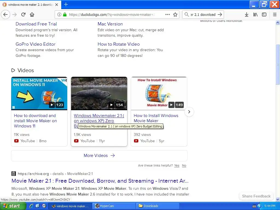Open Movie Maker 2.1 Internet Archive result
Viewport: 280px width, 210px height.
coord(100,181)
